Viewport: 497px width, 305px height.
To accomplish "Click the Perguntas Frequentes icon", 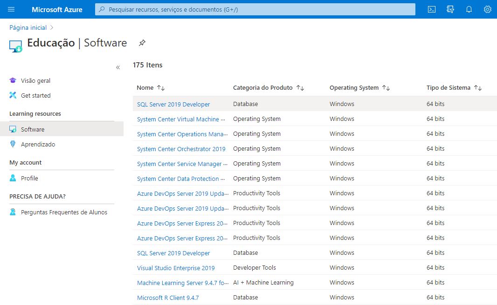I will (13, 212).
